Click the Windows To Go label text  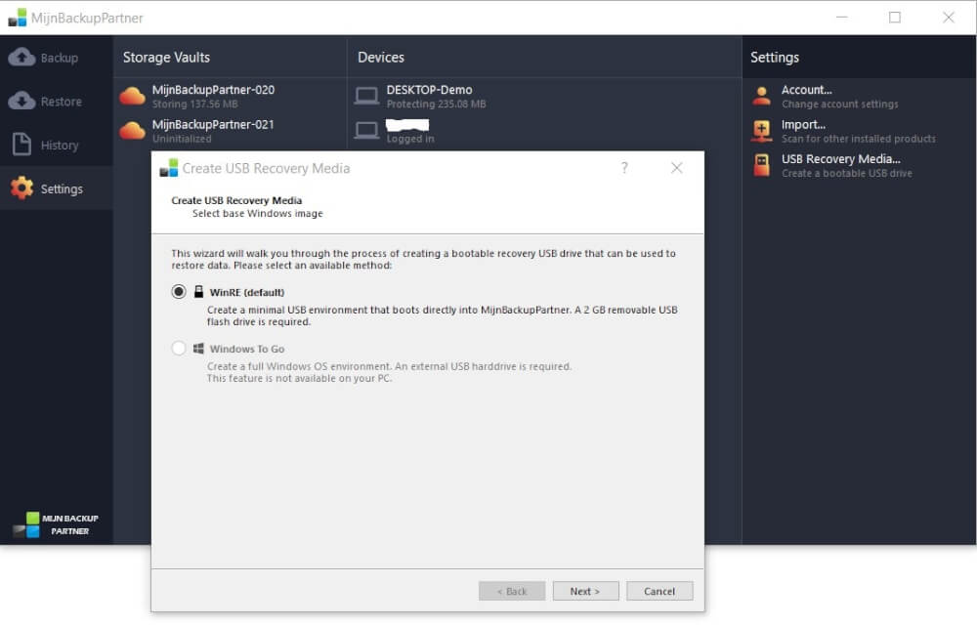247,349
